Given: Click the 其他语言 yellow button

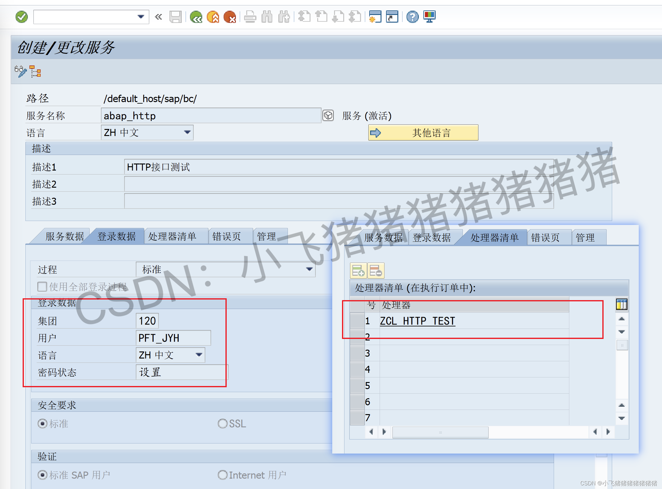Looking at the screenshot, I should click(x=423, y=132).
